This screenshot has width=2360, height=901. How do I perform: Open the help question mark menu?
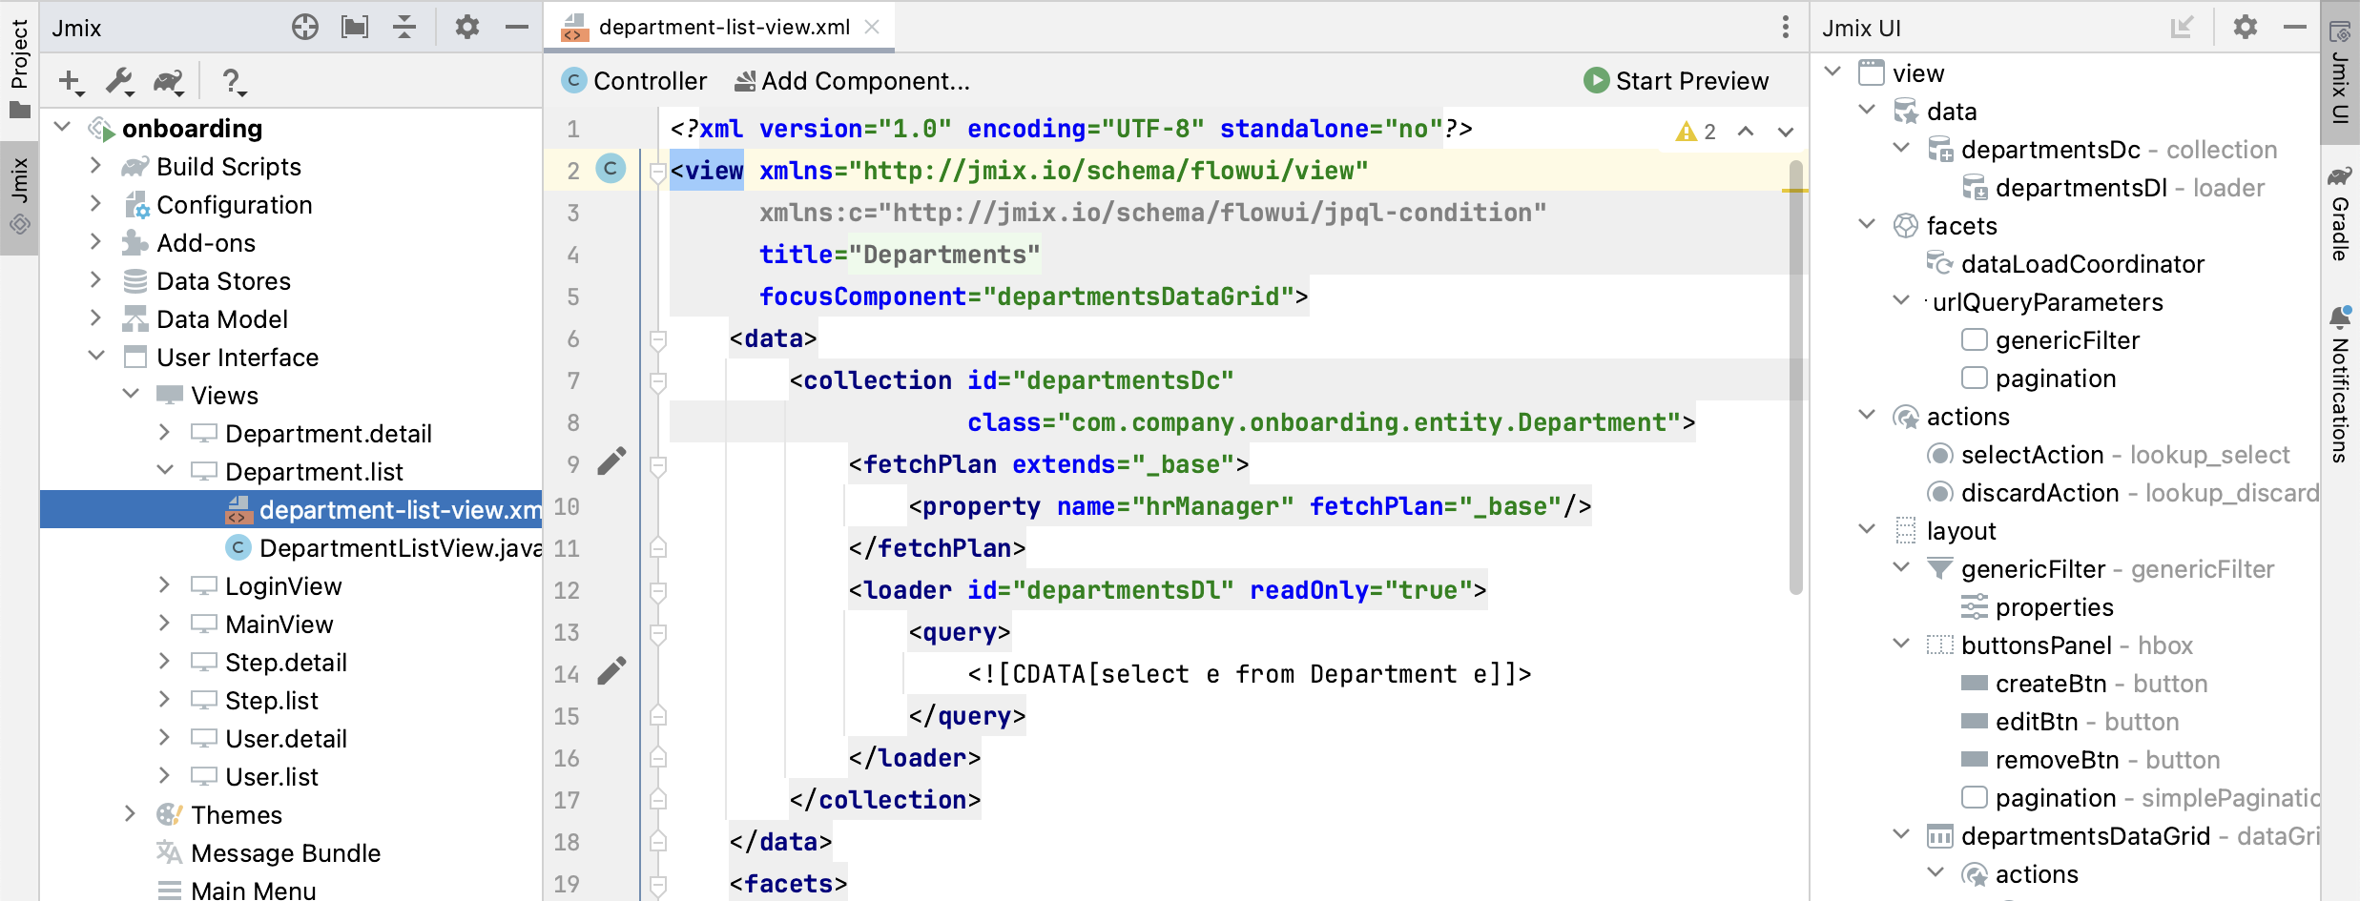coord(234,83)
